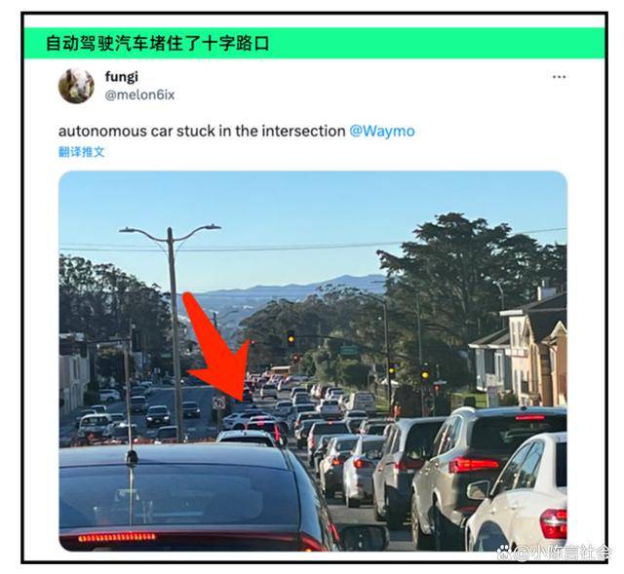The height and width of the screenshot is (574, 624).
Task: Click the speed limit sign on the median
Action: pyautogui.click(x=218, y=402)
